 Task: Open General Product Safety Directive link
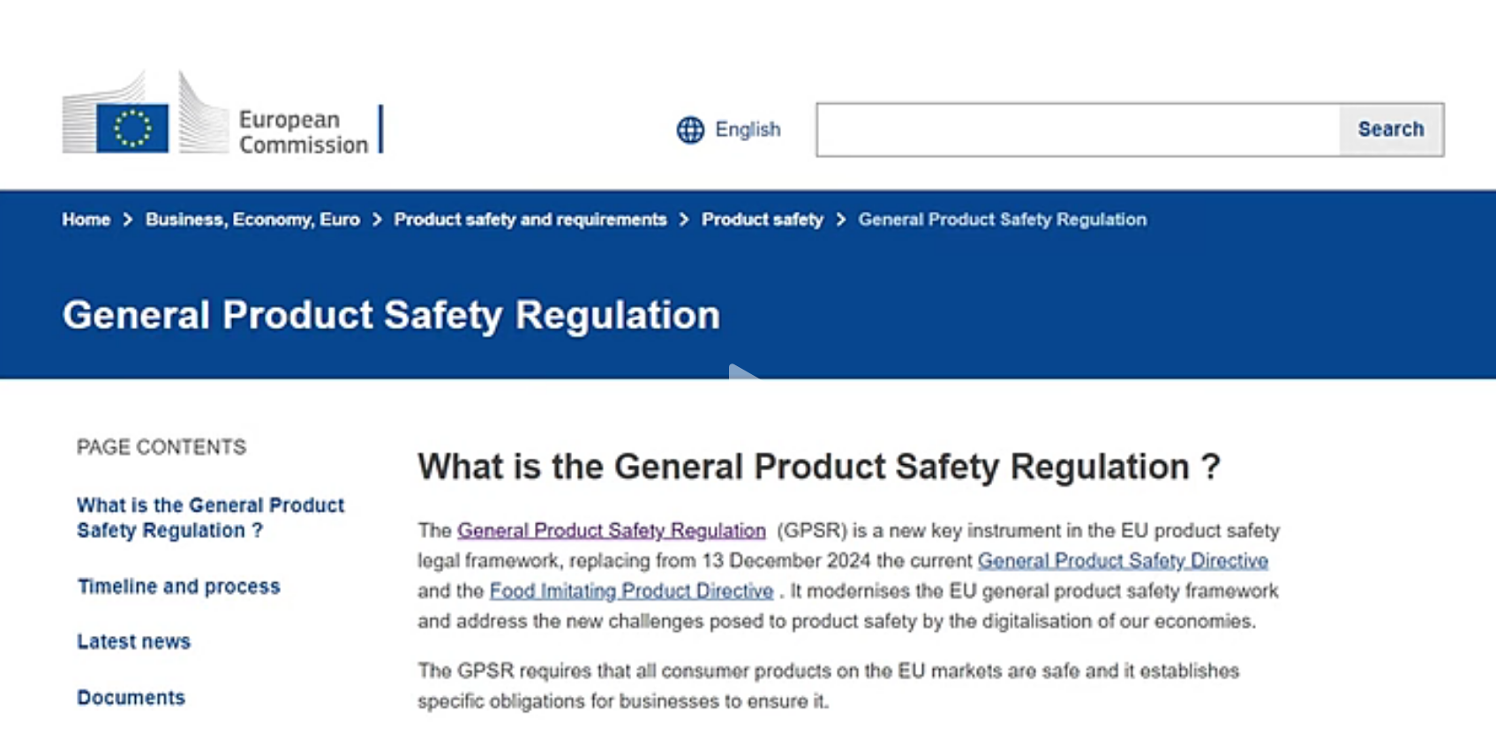pos(1123,560)
